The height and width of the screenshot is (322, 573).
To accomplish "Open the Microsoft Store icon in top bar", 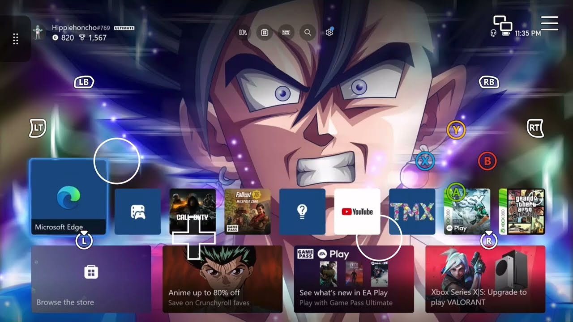I will [x=265, y=32].
